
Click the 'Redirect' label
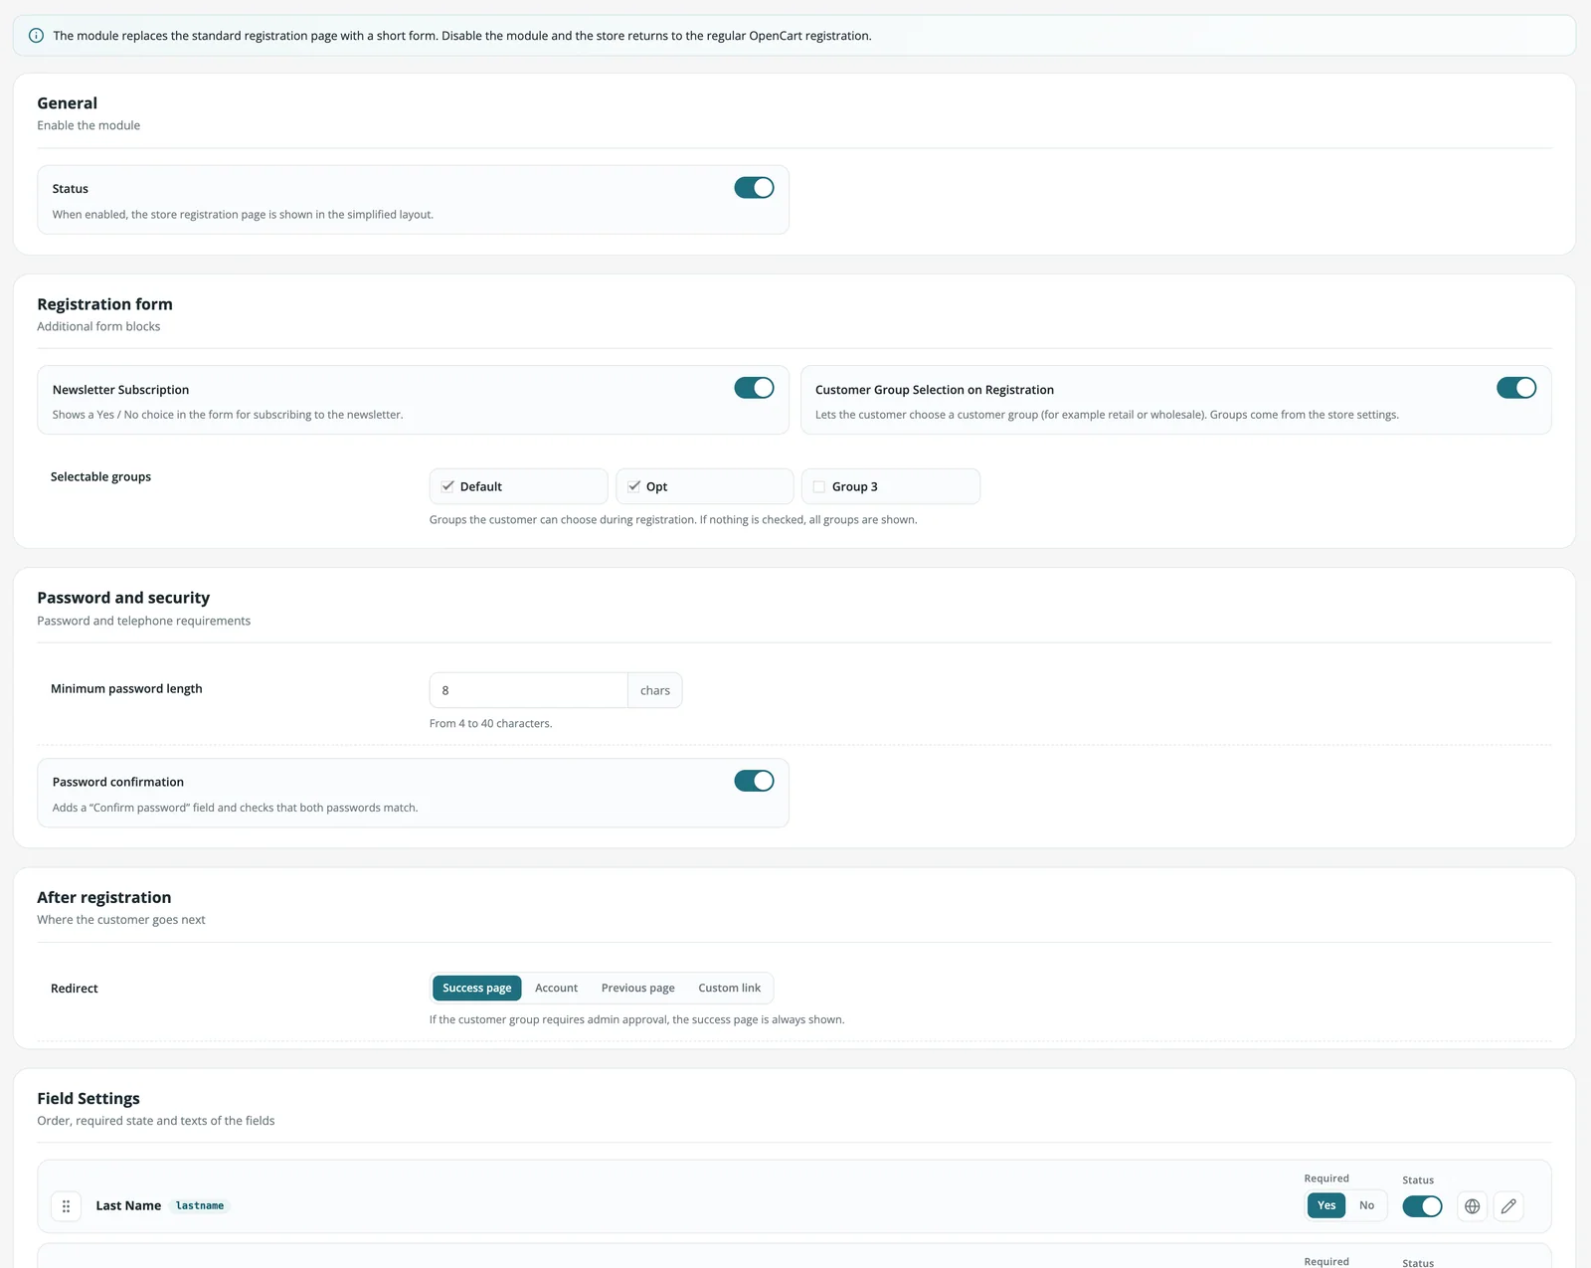tap(75, 989)
